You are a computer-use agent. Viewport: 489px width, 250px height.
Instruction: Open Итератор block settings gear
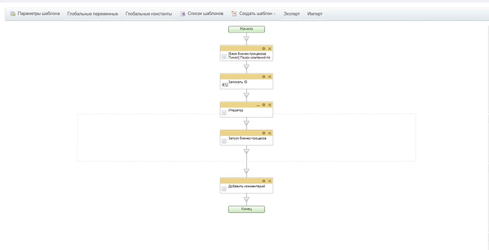point(264,105)
